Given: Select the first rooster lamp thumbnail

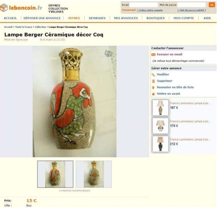Looking at the screenshot, I should 55,174.
